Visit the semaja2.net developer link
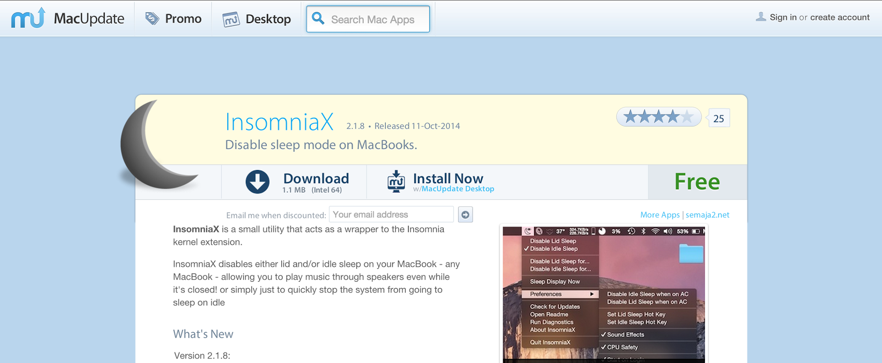Image resolution: width=882 pixels, height=363 pixels. (x=707, y=215)
